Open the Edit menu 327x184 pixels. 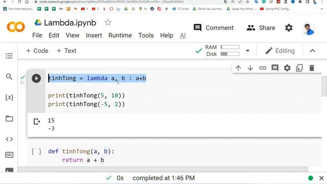(x=54, y=35)
